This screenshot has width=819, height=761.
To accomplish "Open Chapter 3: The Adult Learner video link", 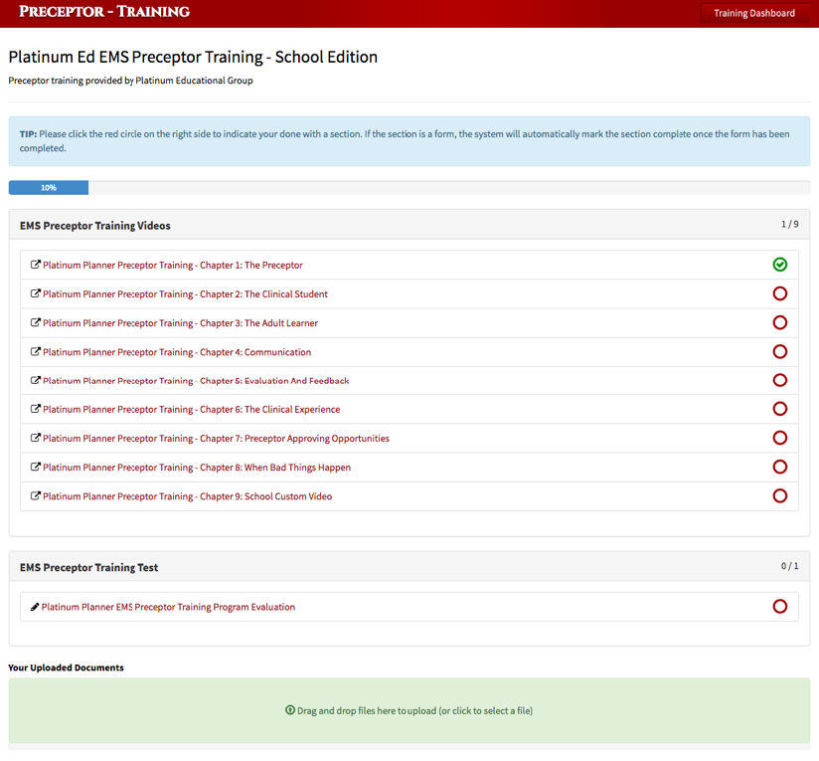I will 179,322.
